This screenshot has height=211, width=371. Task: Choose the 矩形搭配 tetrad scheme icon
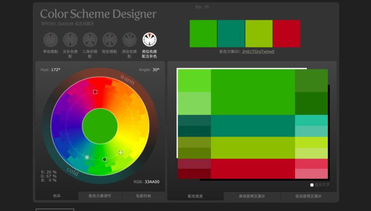[109, 39]
